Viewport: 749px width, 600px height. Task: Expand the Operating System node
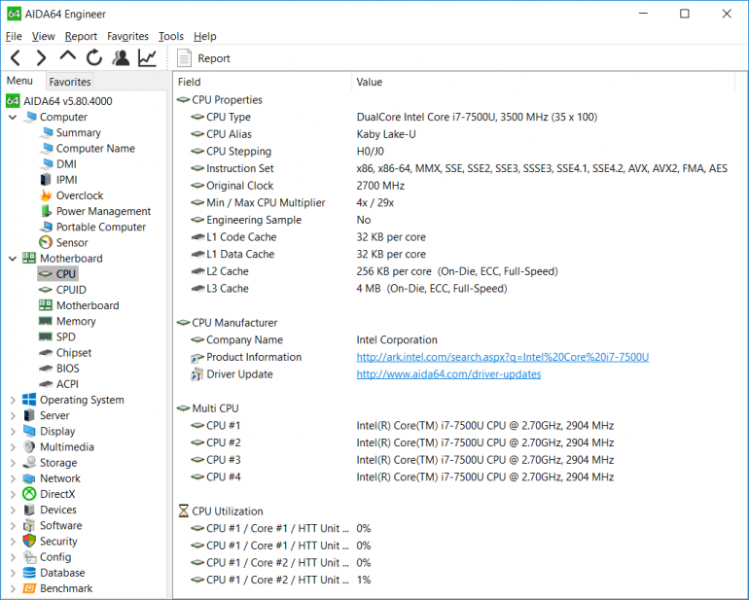tap(13, 400)
